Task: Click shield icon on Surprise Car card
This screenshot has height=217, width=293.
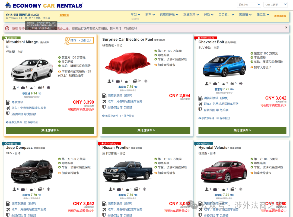Action: point(104,107)
